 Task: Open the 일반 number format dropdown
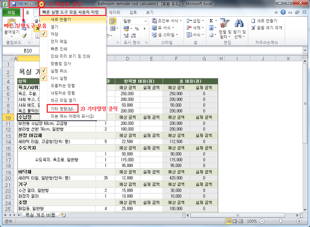145,21
